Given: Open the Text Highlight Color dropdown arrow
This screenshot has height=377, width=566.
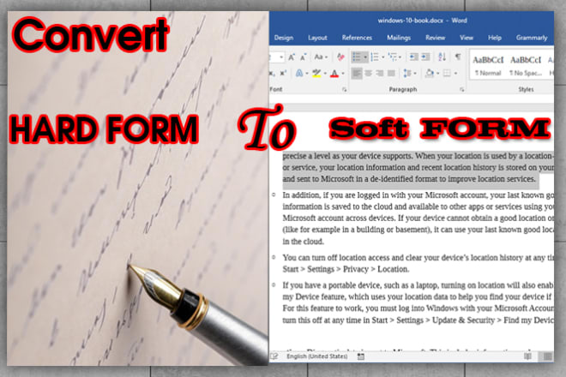Looking at the screenshot, I should point(325,74).
